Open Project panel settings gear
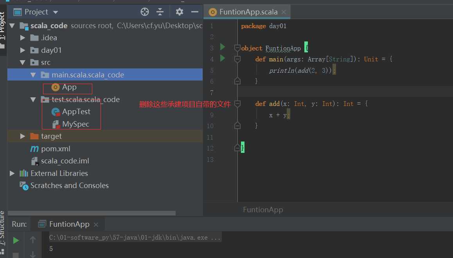This screenshot has width=453, height=258. [x=180, y=12]
